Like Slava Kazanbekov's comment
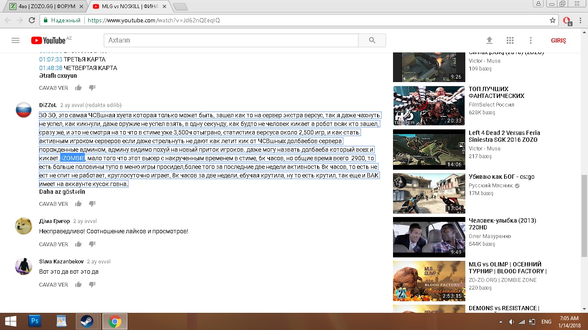This screenshot has height=330, width=588. 78,284
